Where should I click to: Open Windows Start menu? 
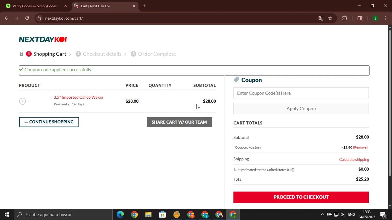(7, 215)
